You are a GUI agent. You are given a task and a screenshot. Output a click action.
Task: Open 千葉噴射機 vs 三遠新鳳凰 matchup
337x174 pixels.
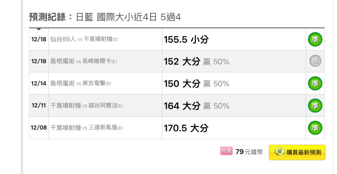click(x=87, y=128)
